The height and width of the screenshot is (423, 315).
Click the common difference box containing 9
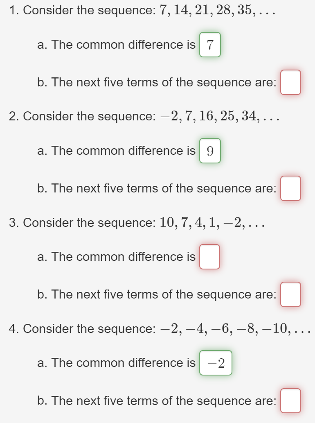[210, 151]
